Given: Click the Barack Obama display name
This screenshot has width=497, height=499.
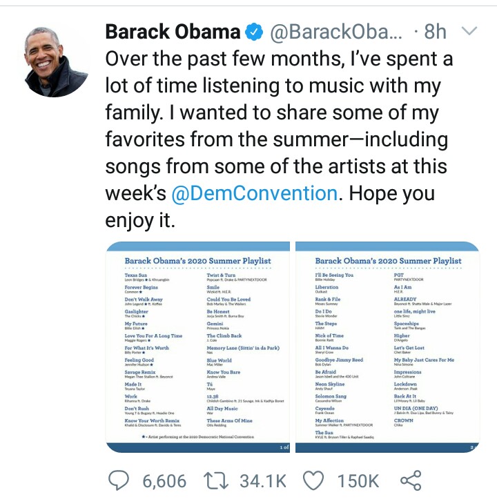Looking at the screenshot, I should click(x=173, y=32).
